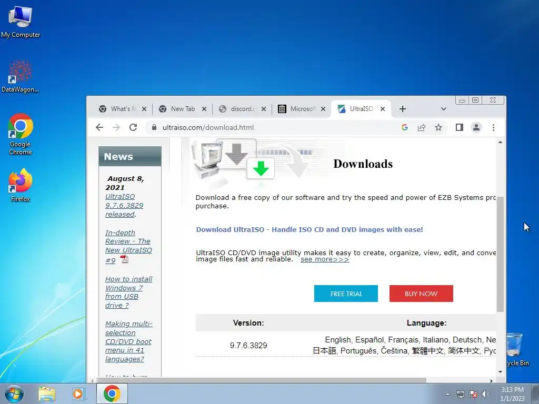Image resolution: width=539 pixels, height=404 pixels.
Task: Select the Google Chrome desktop shortcut
Action: pyautogui.click(x=21, y=134)
